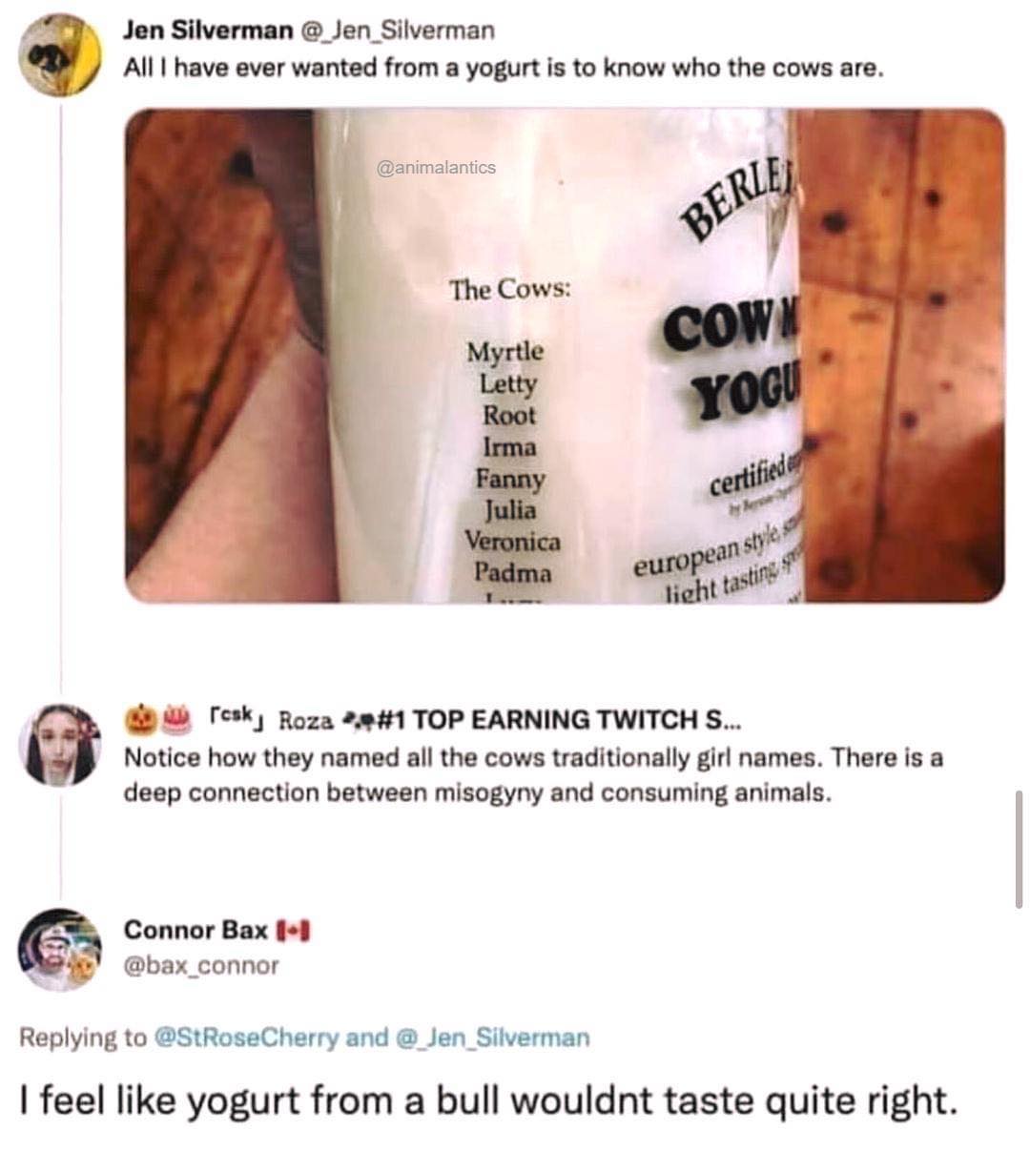Open @_Jen_Silverman link in reply line
1030x1151 pixels.
pos(492,1038)
